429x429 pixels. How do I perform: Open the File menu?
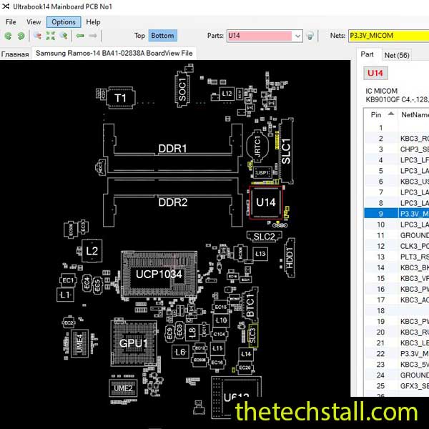point(11,22)
